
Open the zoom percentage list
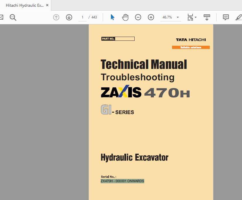pyautogui.click(x=178, y=17)
